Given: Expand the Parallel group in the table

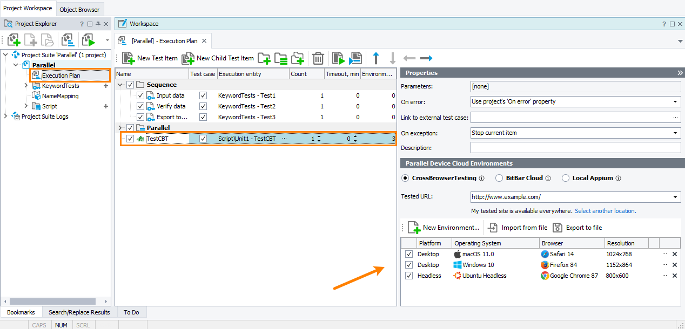Looking at the screenshot, I should click(120, 128).
